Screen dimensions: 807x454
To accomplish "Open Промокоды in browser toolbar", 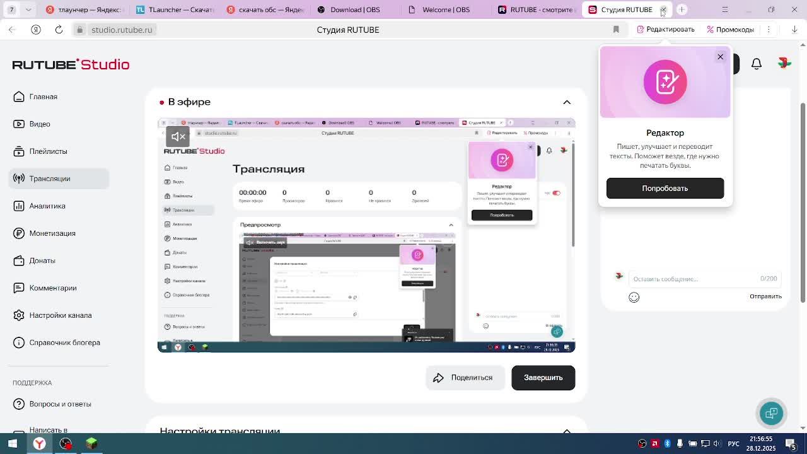I will (730, 30).
